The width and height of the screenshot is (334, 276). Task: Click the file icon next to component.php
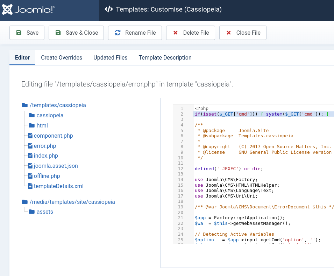30,136
